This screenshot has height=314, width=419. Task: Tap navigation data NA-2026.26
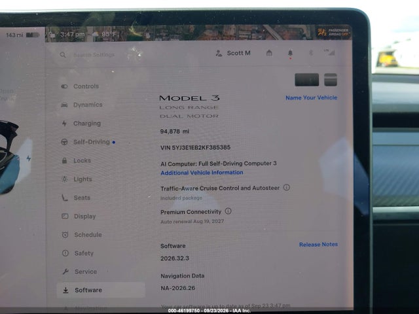177,288
